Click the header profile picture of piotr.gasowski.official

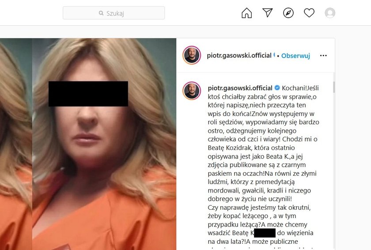pyautogui.click(x=192, y=55)
